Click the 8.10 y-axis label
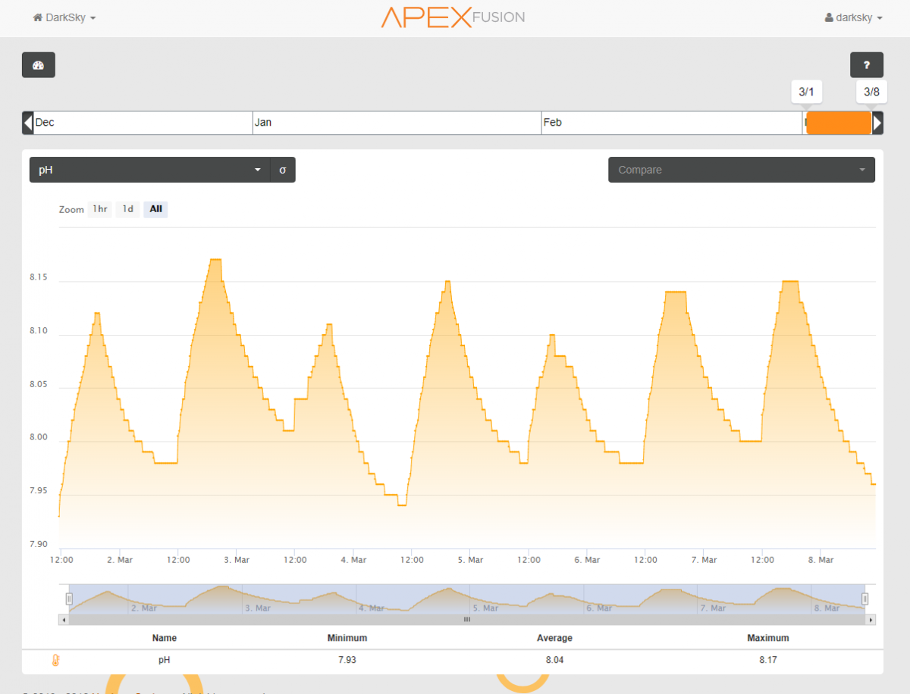 click(x=38, y=331)
